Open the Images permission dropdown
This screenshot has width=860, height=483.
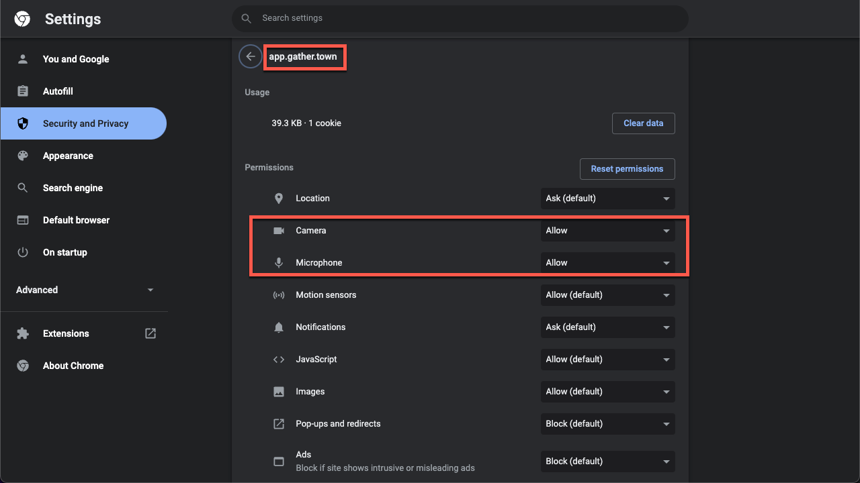tap(607, 392)
